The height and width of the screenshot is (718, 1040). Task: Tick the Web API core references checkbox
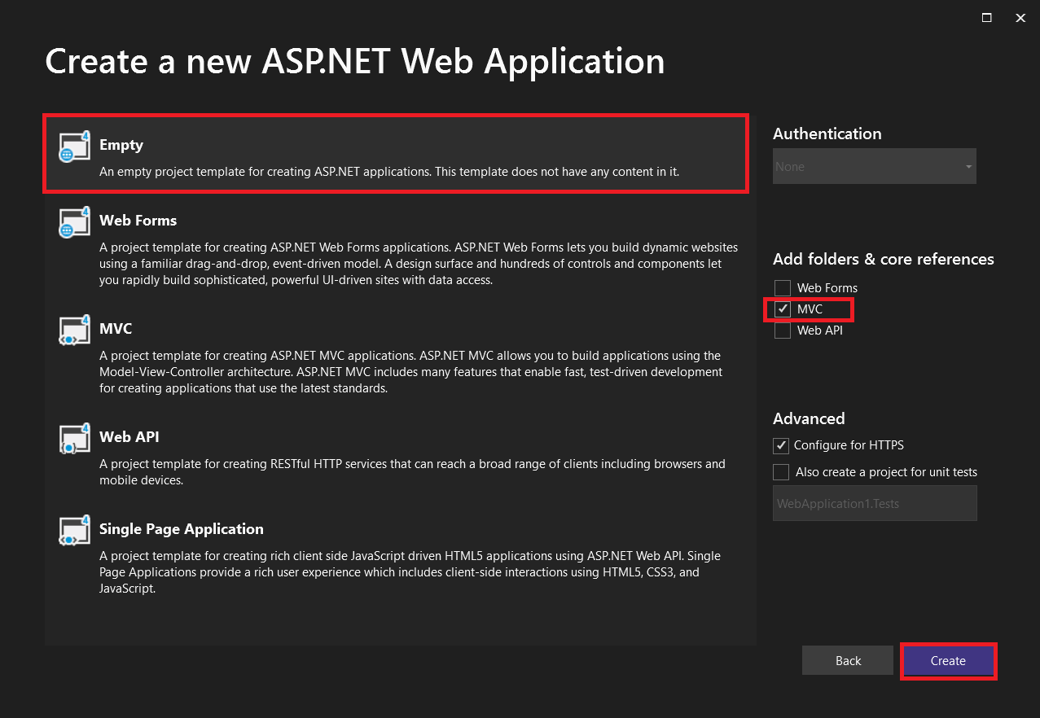[783, 331]
